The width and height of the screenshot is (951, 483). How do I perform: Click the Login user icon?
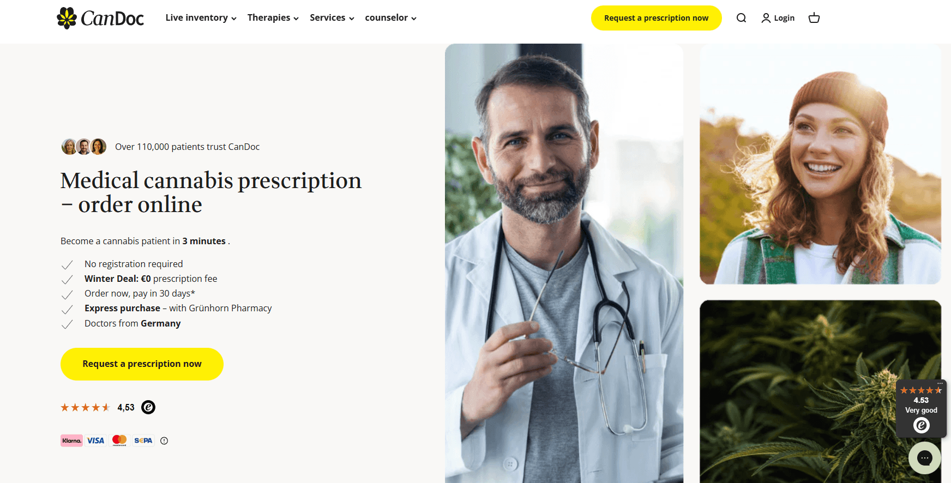tap(766, 18)
